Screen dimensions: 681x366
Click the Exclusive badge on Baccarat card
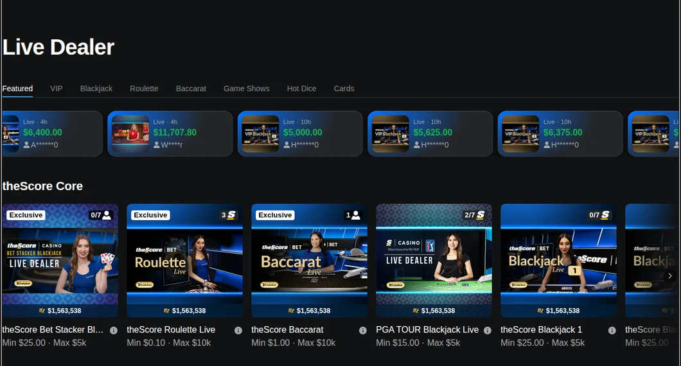pyautogui.click(x=276, y=215)
